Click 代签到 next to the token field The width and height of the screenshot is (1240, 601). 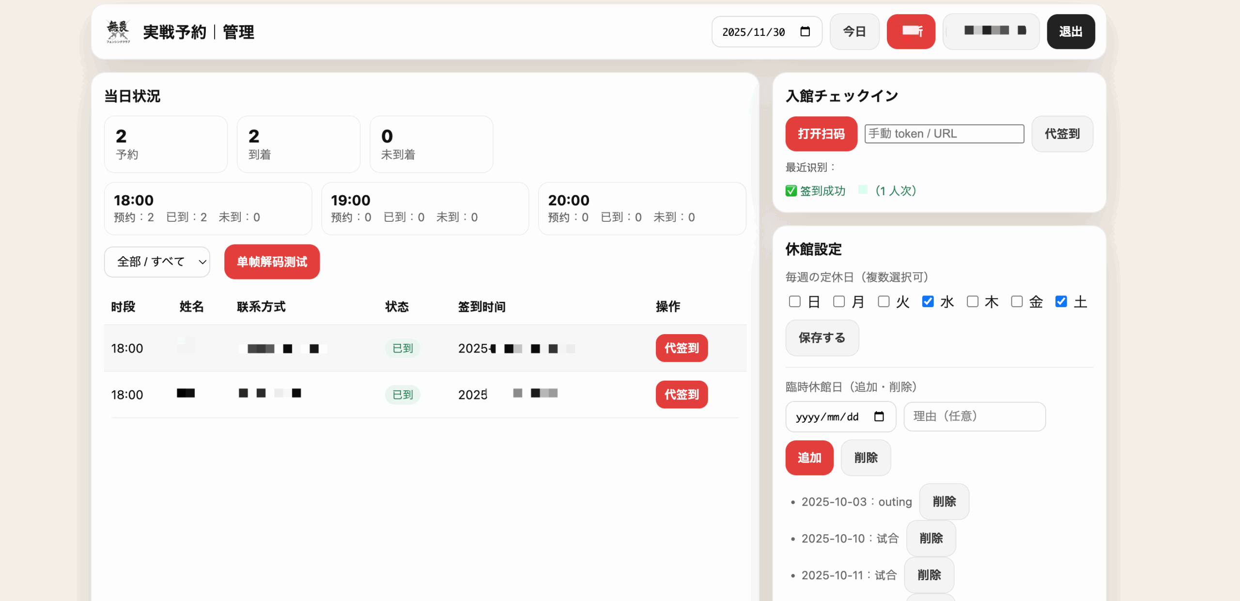1062,134
